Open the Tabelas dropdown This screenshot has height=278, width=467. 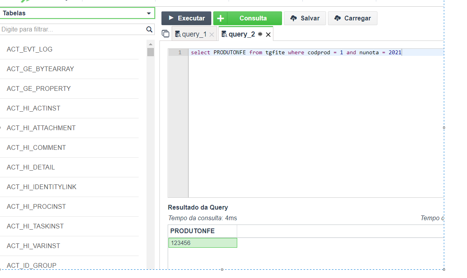tap(77, 13)
